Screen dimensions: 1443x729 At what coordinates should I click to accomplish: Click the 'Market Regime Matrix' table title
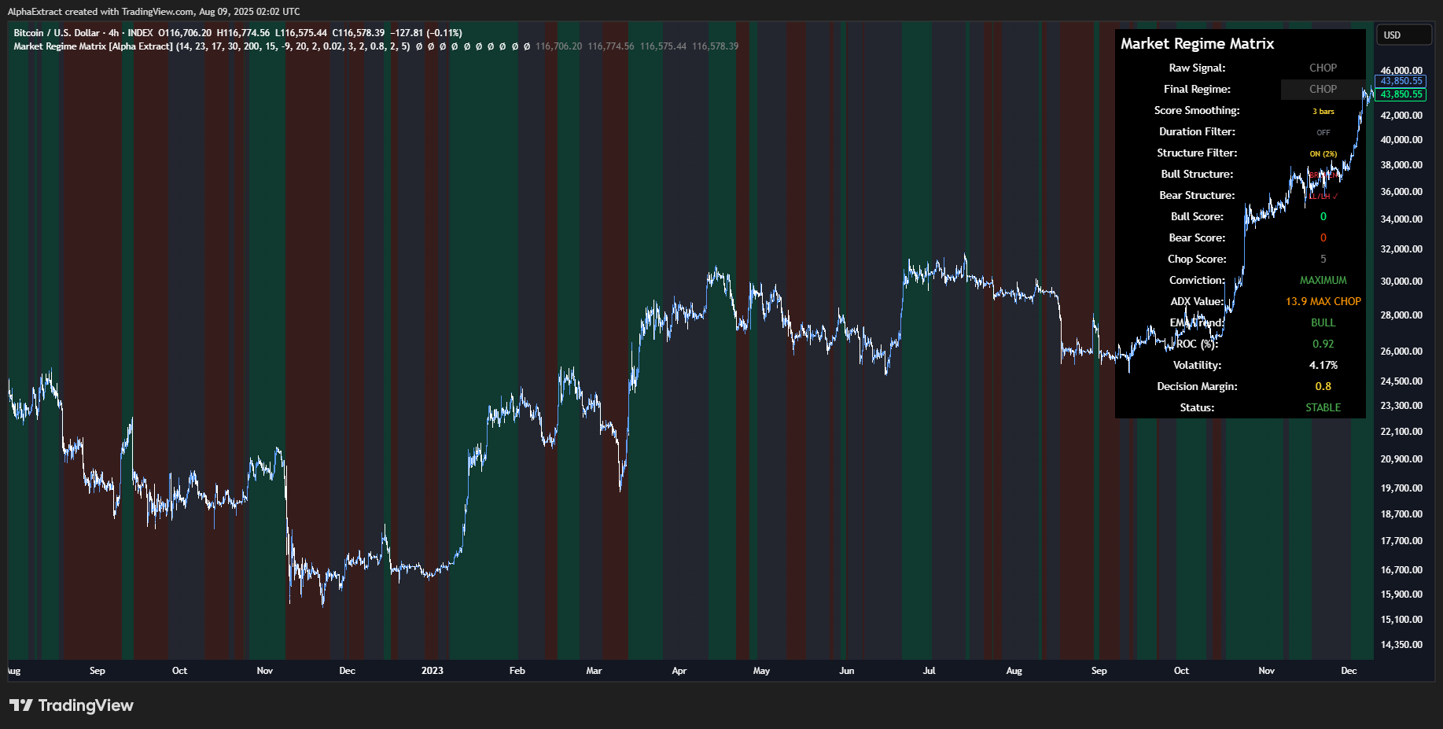tap(1197, 44)
